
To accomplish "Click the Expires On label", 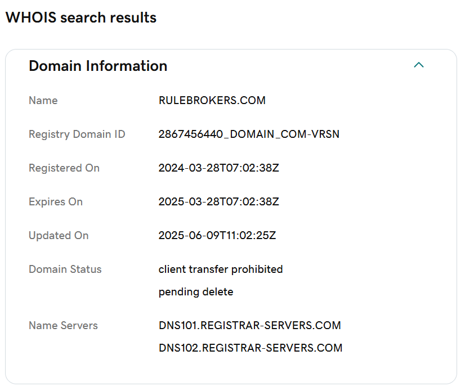I will (56, 202).
